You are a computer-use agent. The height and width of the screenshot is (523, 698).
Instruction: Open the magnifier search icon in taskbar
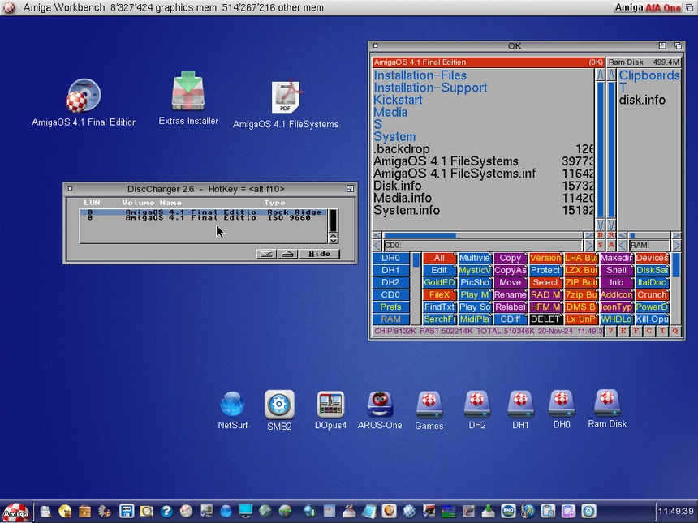[146, 512]
